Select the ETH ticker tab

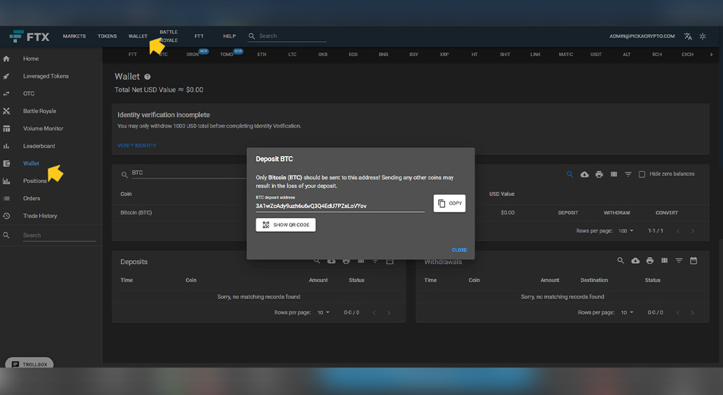(262, 55)
